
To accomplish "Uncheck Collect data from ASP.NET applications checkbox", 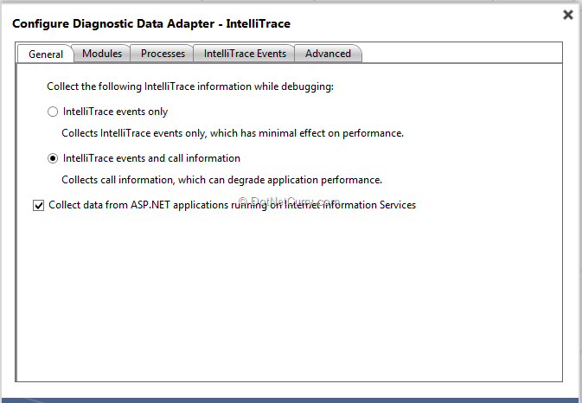I will tap(39, 205).
